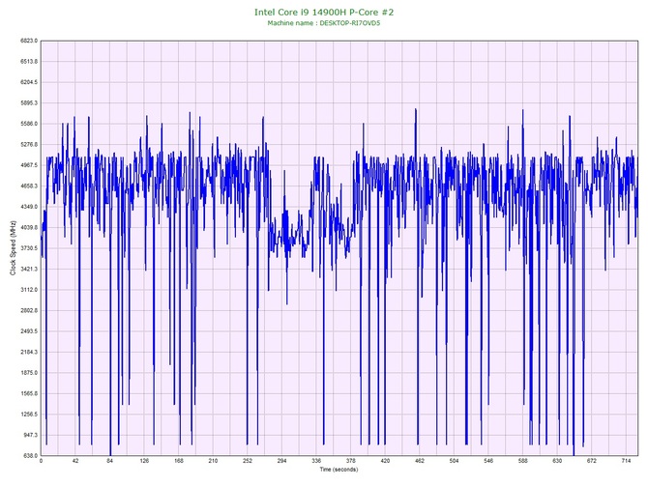Click the 1565.8 y-axis value
Viewport: 648px width, 486px height.
click(29, 393)
